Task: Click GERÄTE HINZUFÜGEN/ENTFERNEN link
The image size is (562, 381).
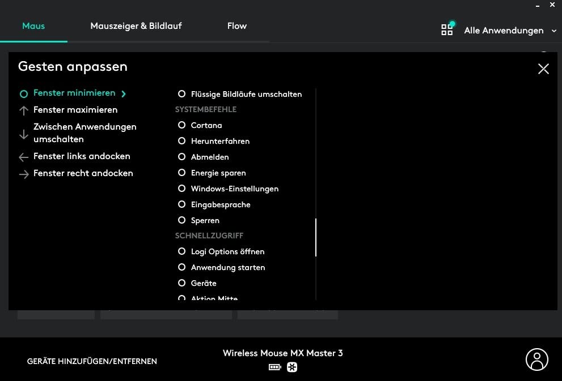Action: 92,361
